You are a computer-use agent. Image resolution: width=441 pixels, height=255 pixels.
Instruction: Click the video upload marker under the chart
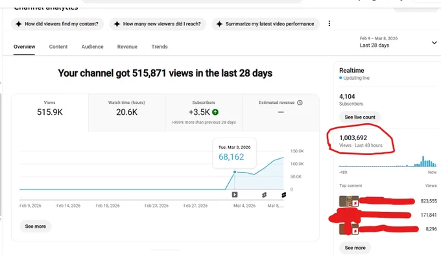click(x=235, y=195)
